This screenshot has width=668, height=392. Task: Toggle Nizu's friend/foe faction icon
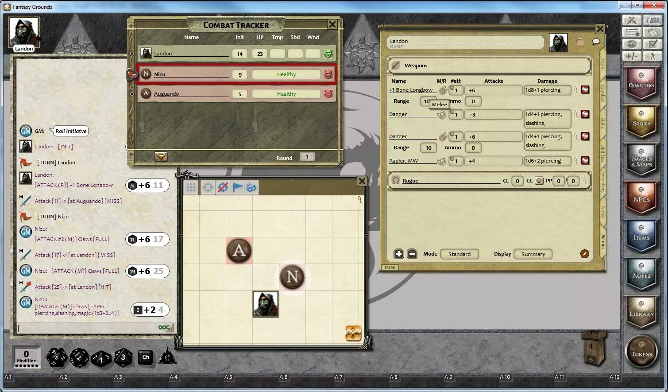point(328,74)
